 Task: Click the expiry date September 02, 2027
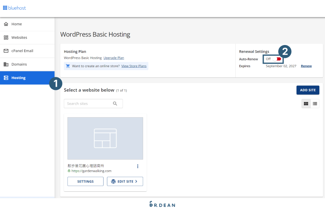(281, 66)
